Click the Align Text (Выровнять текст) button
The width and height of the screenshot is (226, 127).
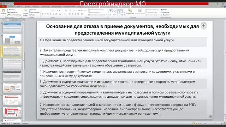point(95,12)
